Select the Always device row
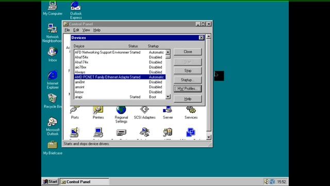 [x=120, y=72]
